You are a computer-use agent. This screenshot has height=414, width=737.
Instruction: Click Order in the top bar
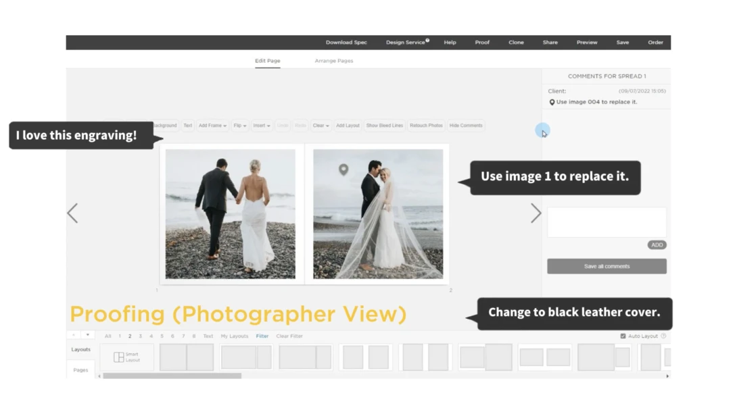[655, 43]
